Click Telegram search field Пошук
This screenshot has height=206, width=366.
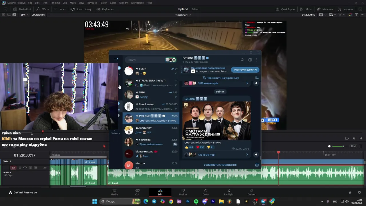click(x=144, y=60)
